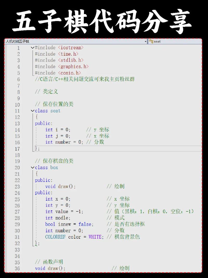This screenshot has width=208, height=278.
Task: Click the iostream header name
Action: [x=71, y=48]
